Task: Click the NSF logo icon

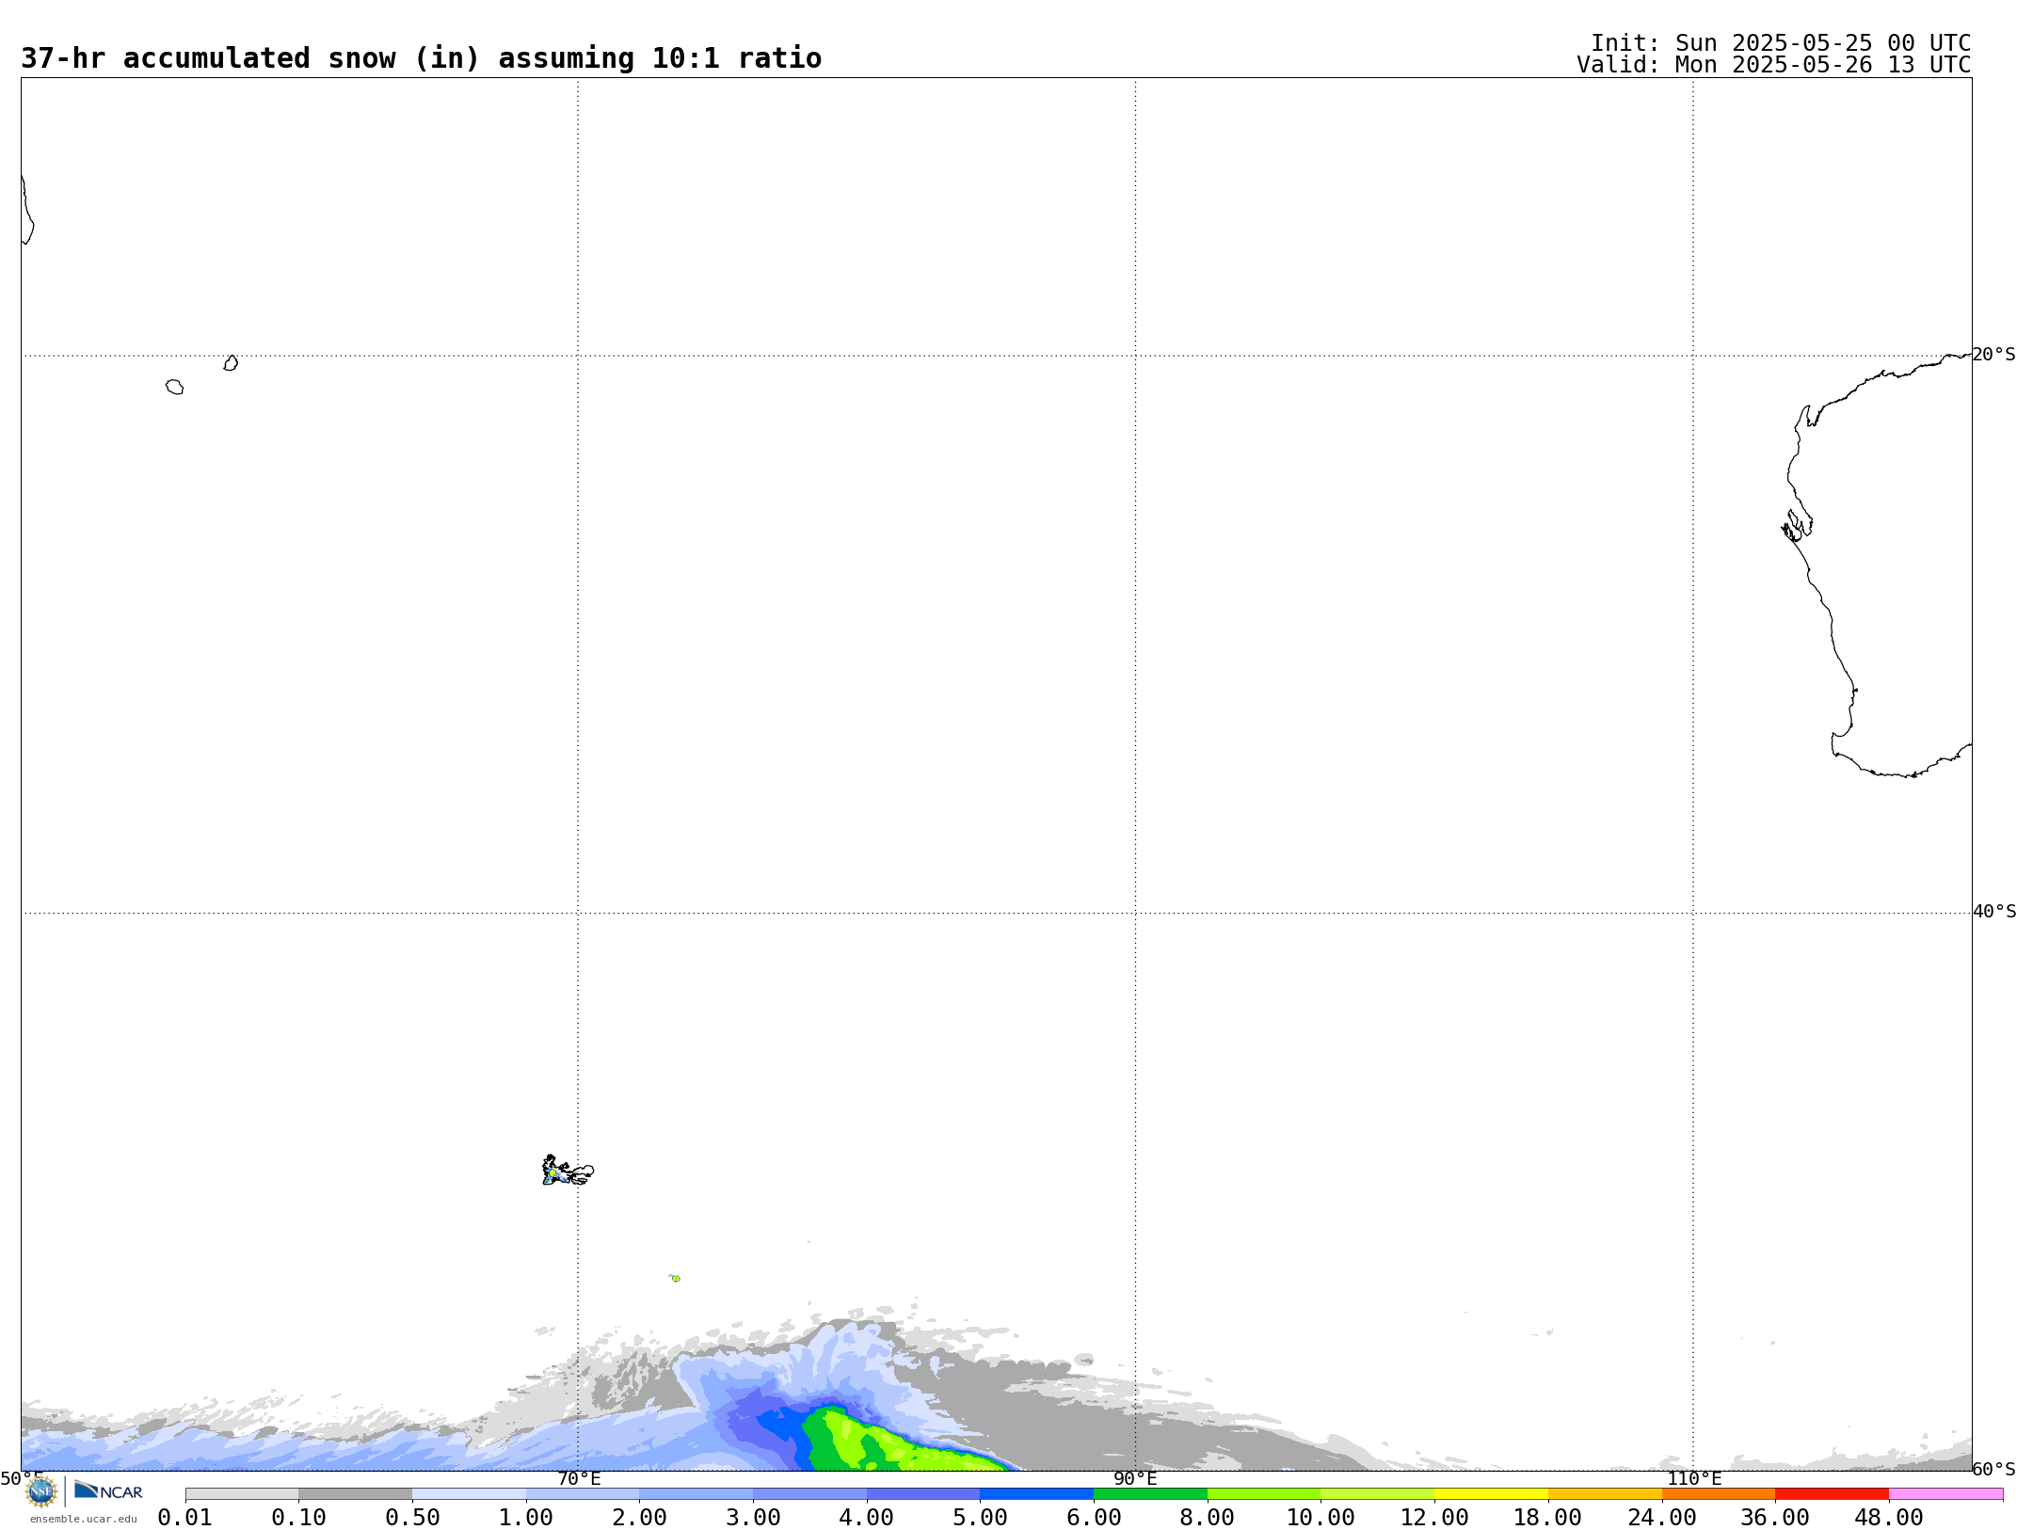Action: (x=41, y=1491)
